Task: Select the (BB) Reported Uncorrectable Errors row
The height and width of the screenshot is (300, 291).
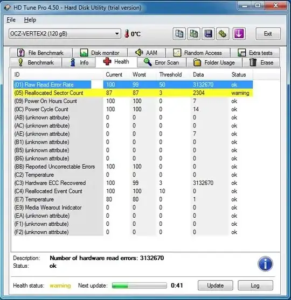Action: pos(133,167)
